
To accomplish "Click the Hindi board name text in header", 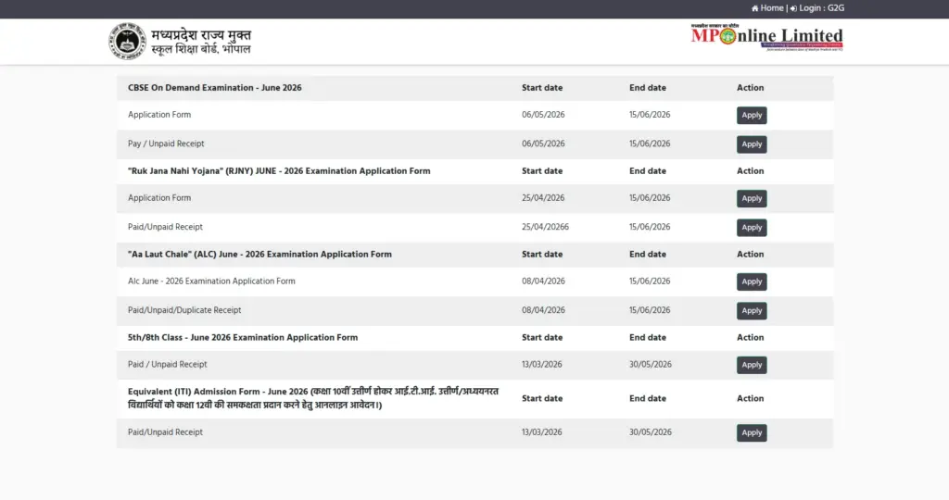I will point(201,42).
